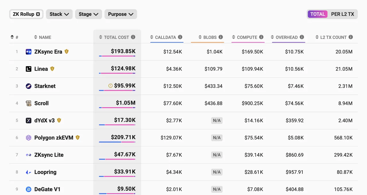Expand the Purpose filter dropdown
Viewport: 367px width, 195px height.
click(x=121, y=14)
